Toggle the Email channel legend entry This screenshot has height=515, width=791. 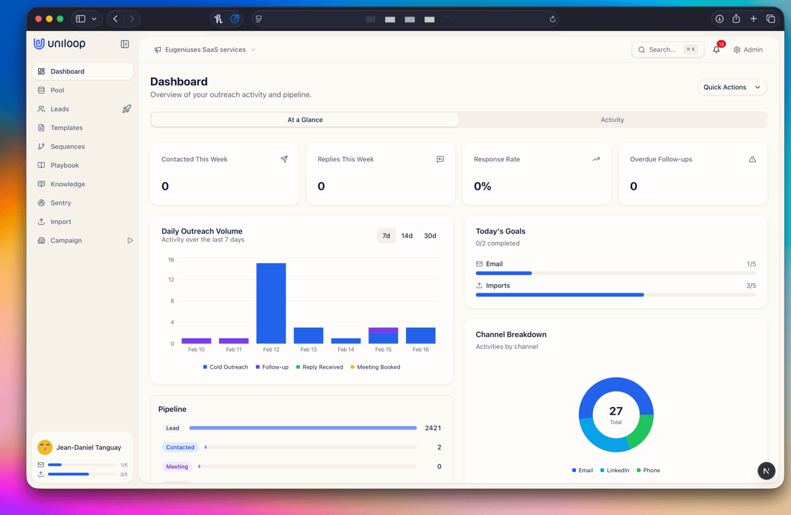tap(582, 470)
